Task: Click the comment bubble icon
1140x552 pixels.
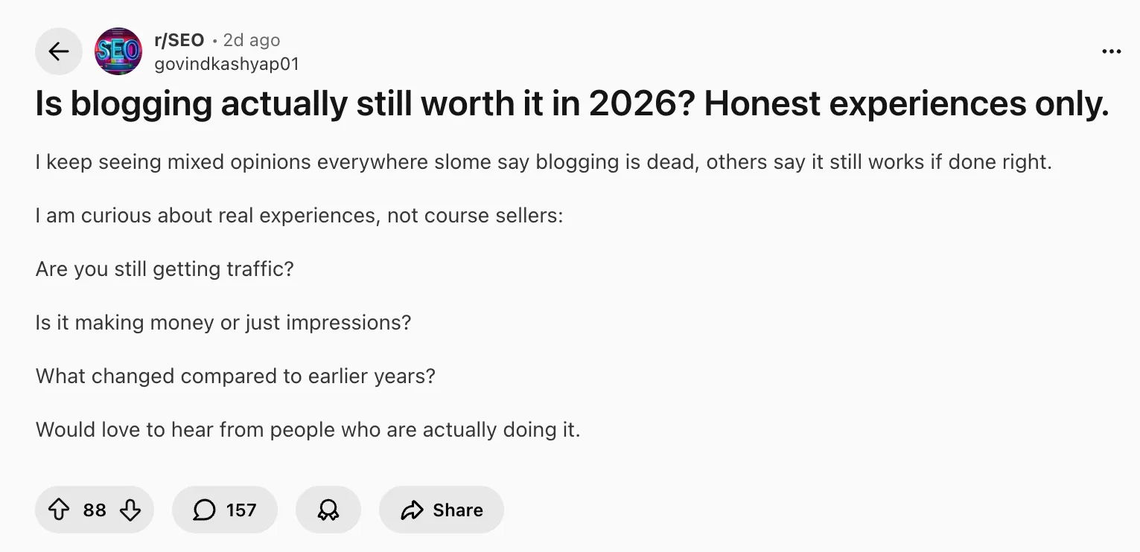Action: [x=204, y=510]
